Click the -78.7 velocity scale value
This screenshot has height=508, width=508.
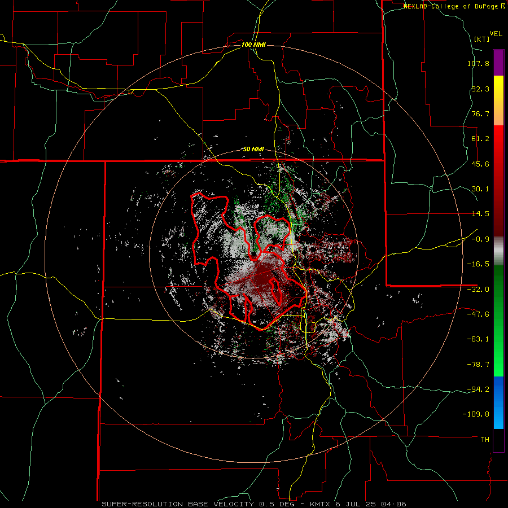tap(478, 365)
